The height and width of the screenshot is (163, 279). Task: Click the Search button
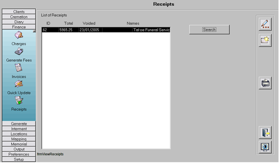click(209, 30)
